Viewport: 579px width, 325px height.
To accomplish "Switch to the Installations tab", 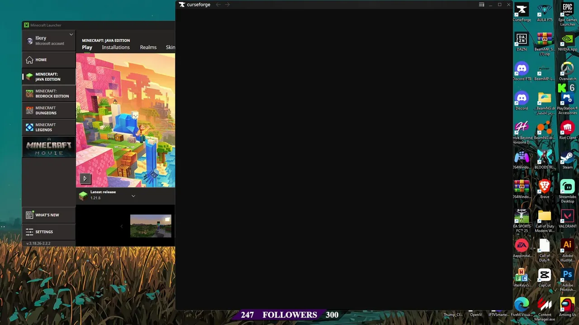I will coord(116,47).
